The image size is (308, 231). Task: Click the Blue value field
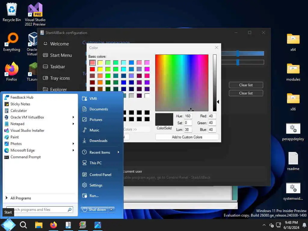[212, 130]
